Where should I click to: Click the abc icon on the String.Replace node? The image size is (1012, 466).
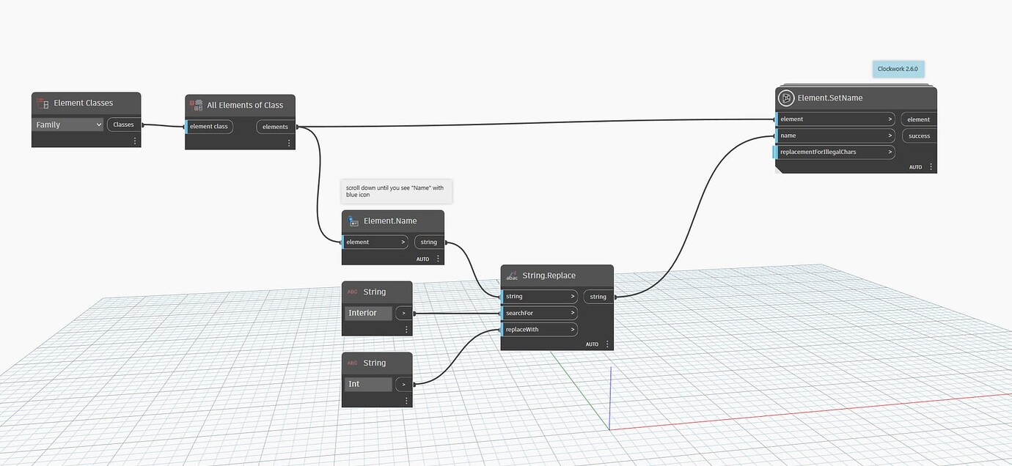tap(512, 275)
